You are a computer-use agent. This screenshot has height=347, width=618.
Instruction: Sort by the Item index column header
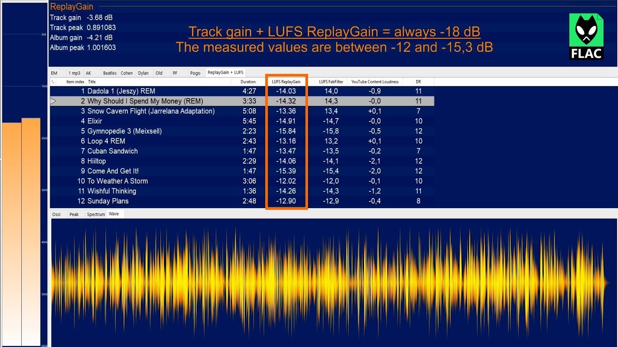tap(75, 82)
